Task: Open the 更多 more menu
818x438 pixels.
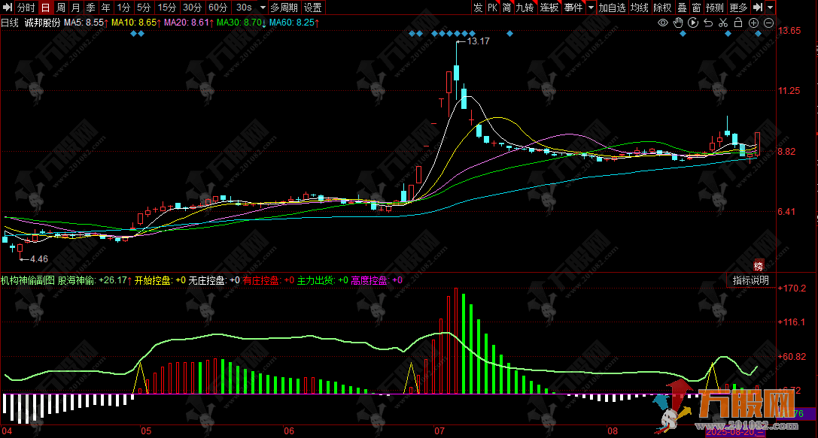Action: (x=739, y=8)
